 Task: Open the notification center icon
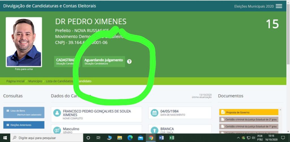click(283, 138)
